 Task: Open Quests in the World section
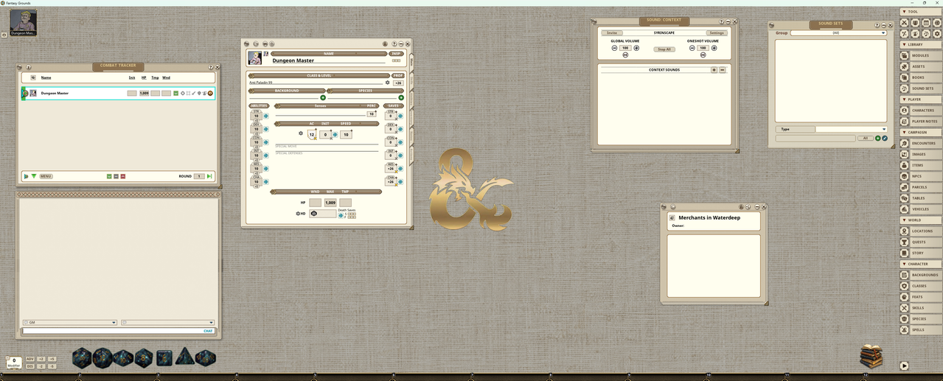[921, 242]
